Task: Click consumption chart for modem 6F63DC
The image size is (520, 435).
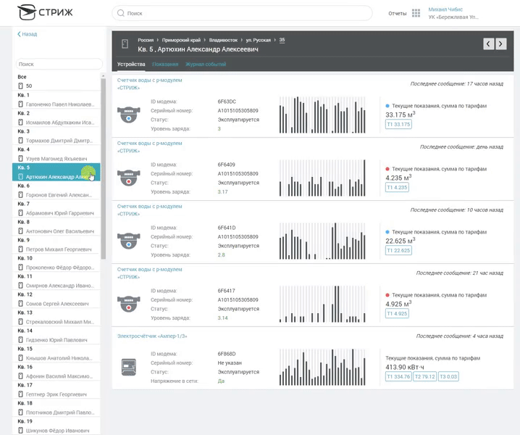Action: coord(322,115)
